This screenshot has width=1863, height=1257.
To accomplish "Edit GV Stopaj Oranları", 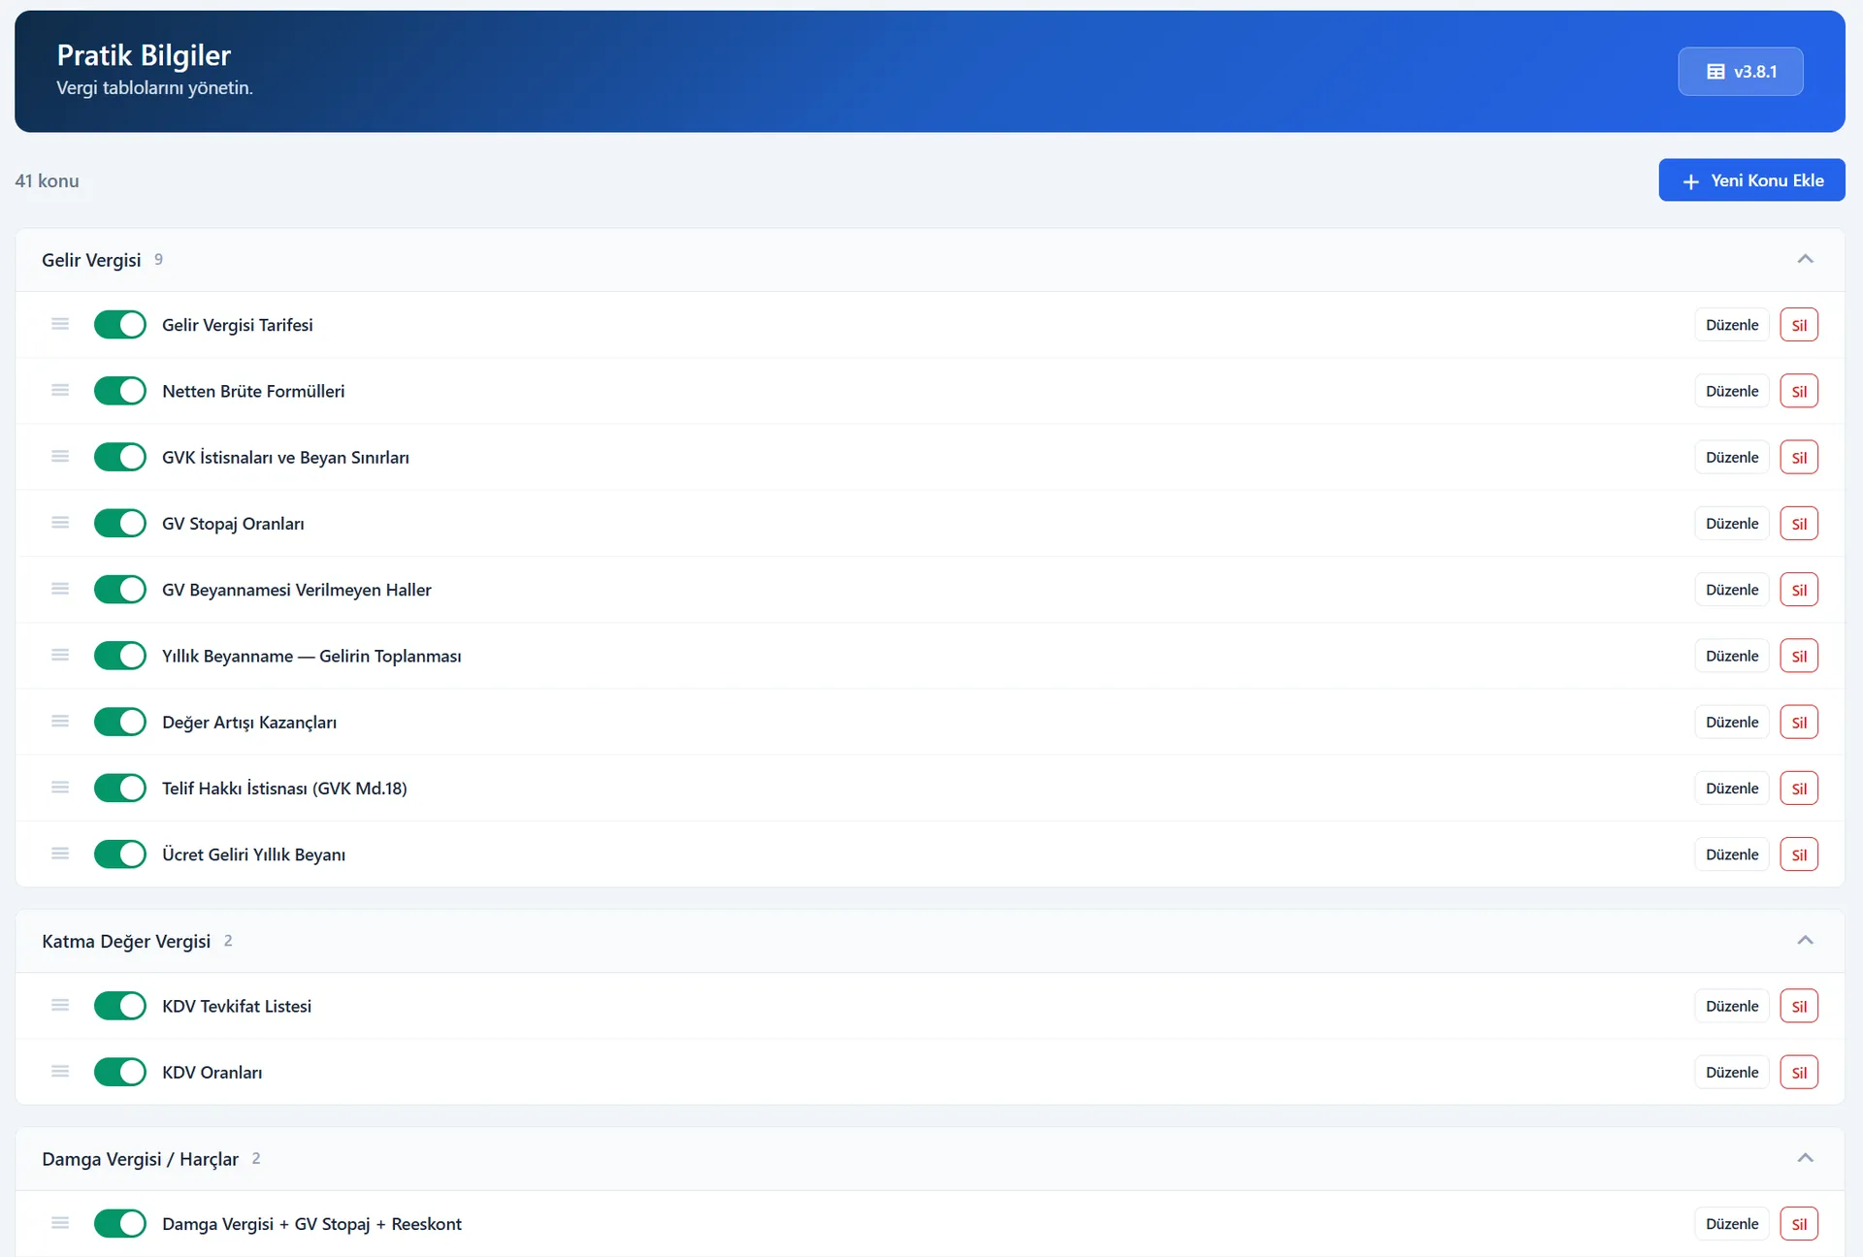I will tap(1732, 523).
